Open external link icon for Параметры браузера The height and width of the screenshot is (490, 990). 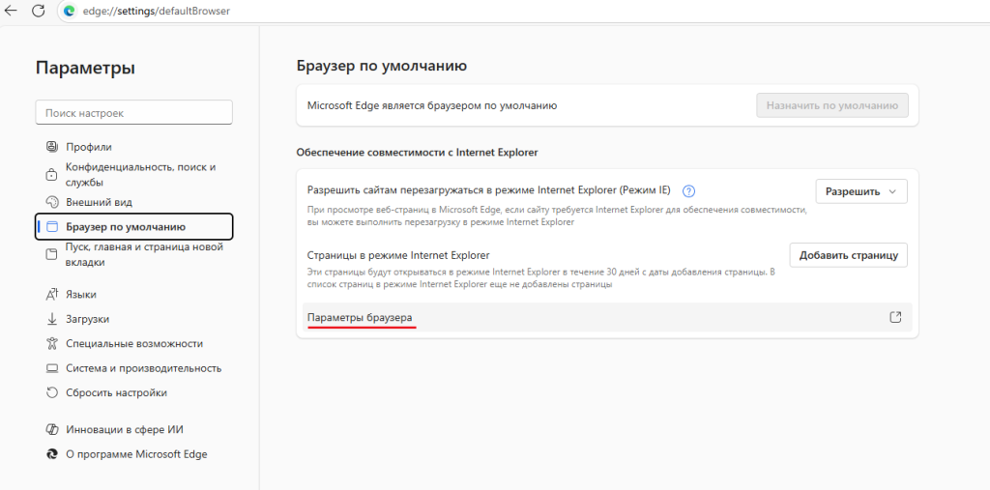pyautogui.click(x=895, y=317)
